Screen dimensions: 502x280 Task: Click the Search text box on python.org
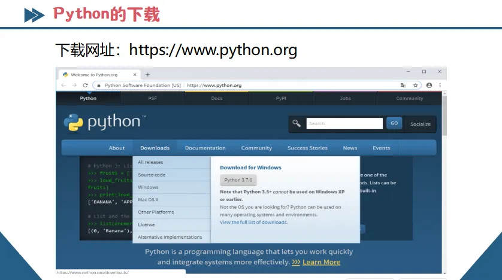(x=344, y=123)
